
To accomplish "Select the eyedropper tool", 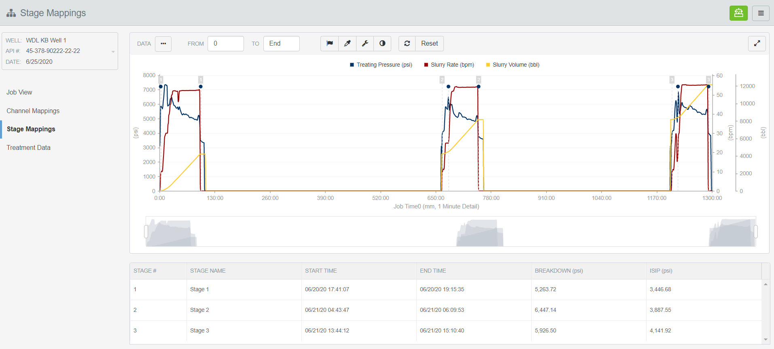I will click(x=347, y=44).
